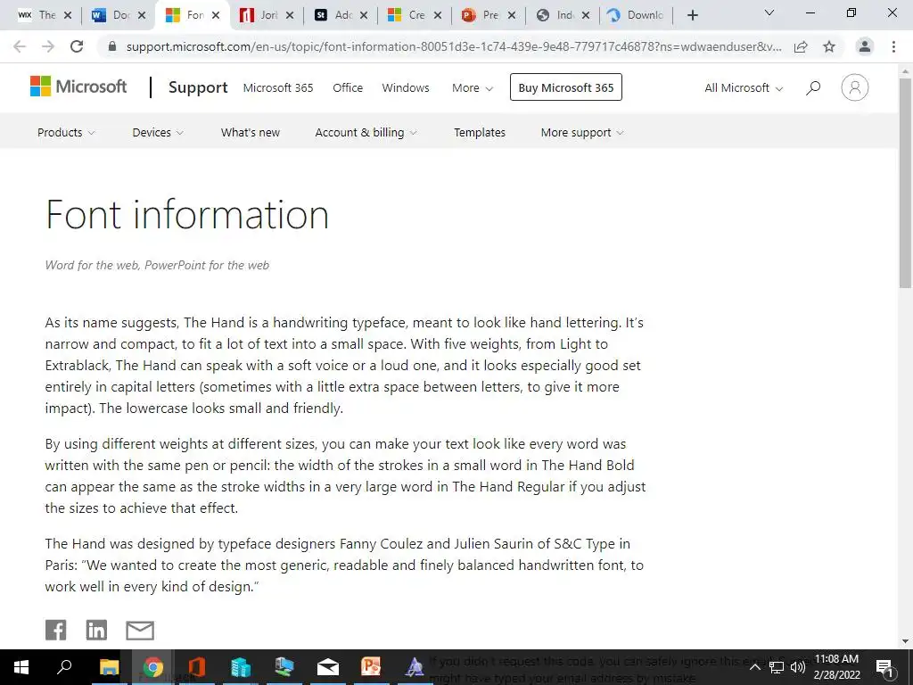Click the scrollbar down arrow
913x685 pixels.
pos(905,641)
